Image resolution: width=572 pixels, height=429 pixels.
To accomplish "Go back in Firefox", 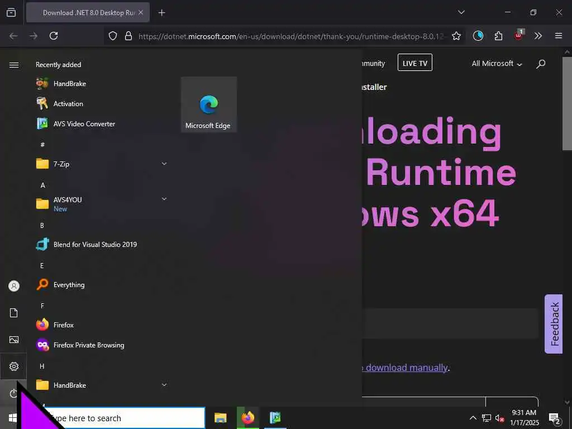I will [13, 36].
